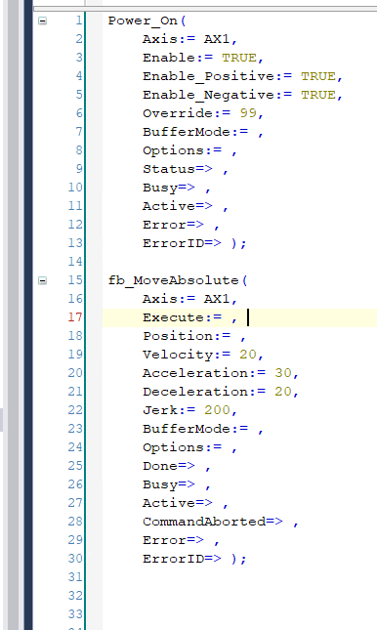377x630 pixels.
Task: Click the Busy=> output on line 10
Action: (177, 188)
